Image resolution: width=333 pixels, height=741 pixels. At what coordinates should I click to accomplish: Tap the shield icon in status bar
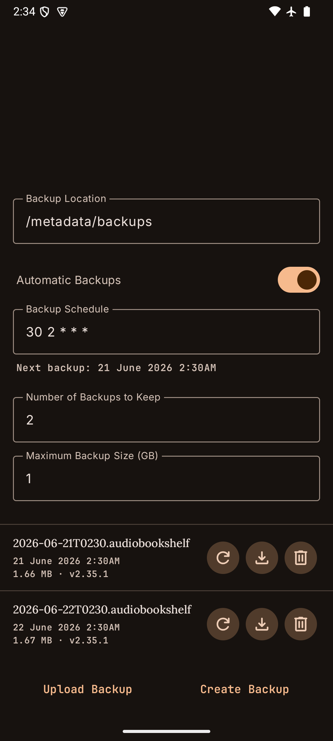[45, 12]
